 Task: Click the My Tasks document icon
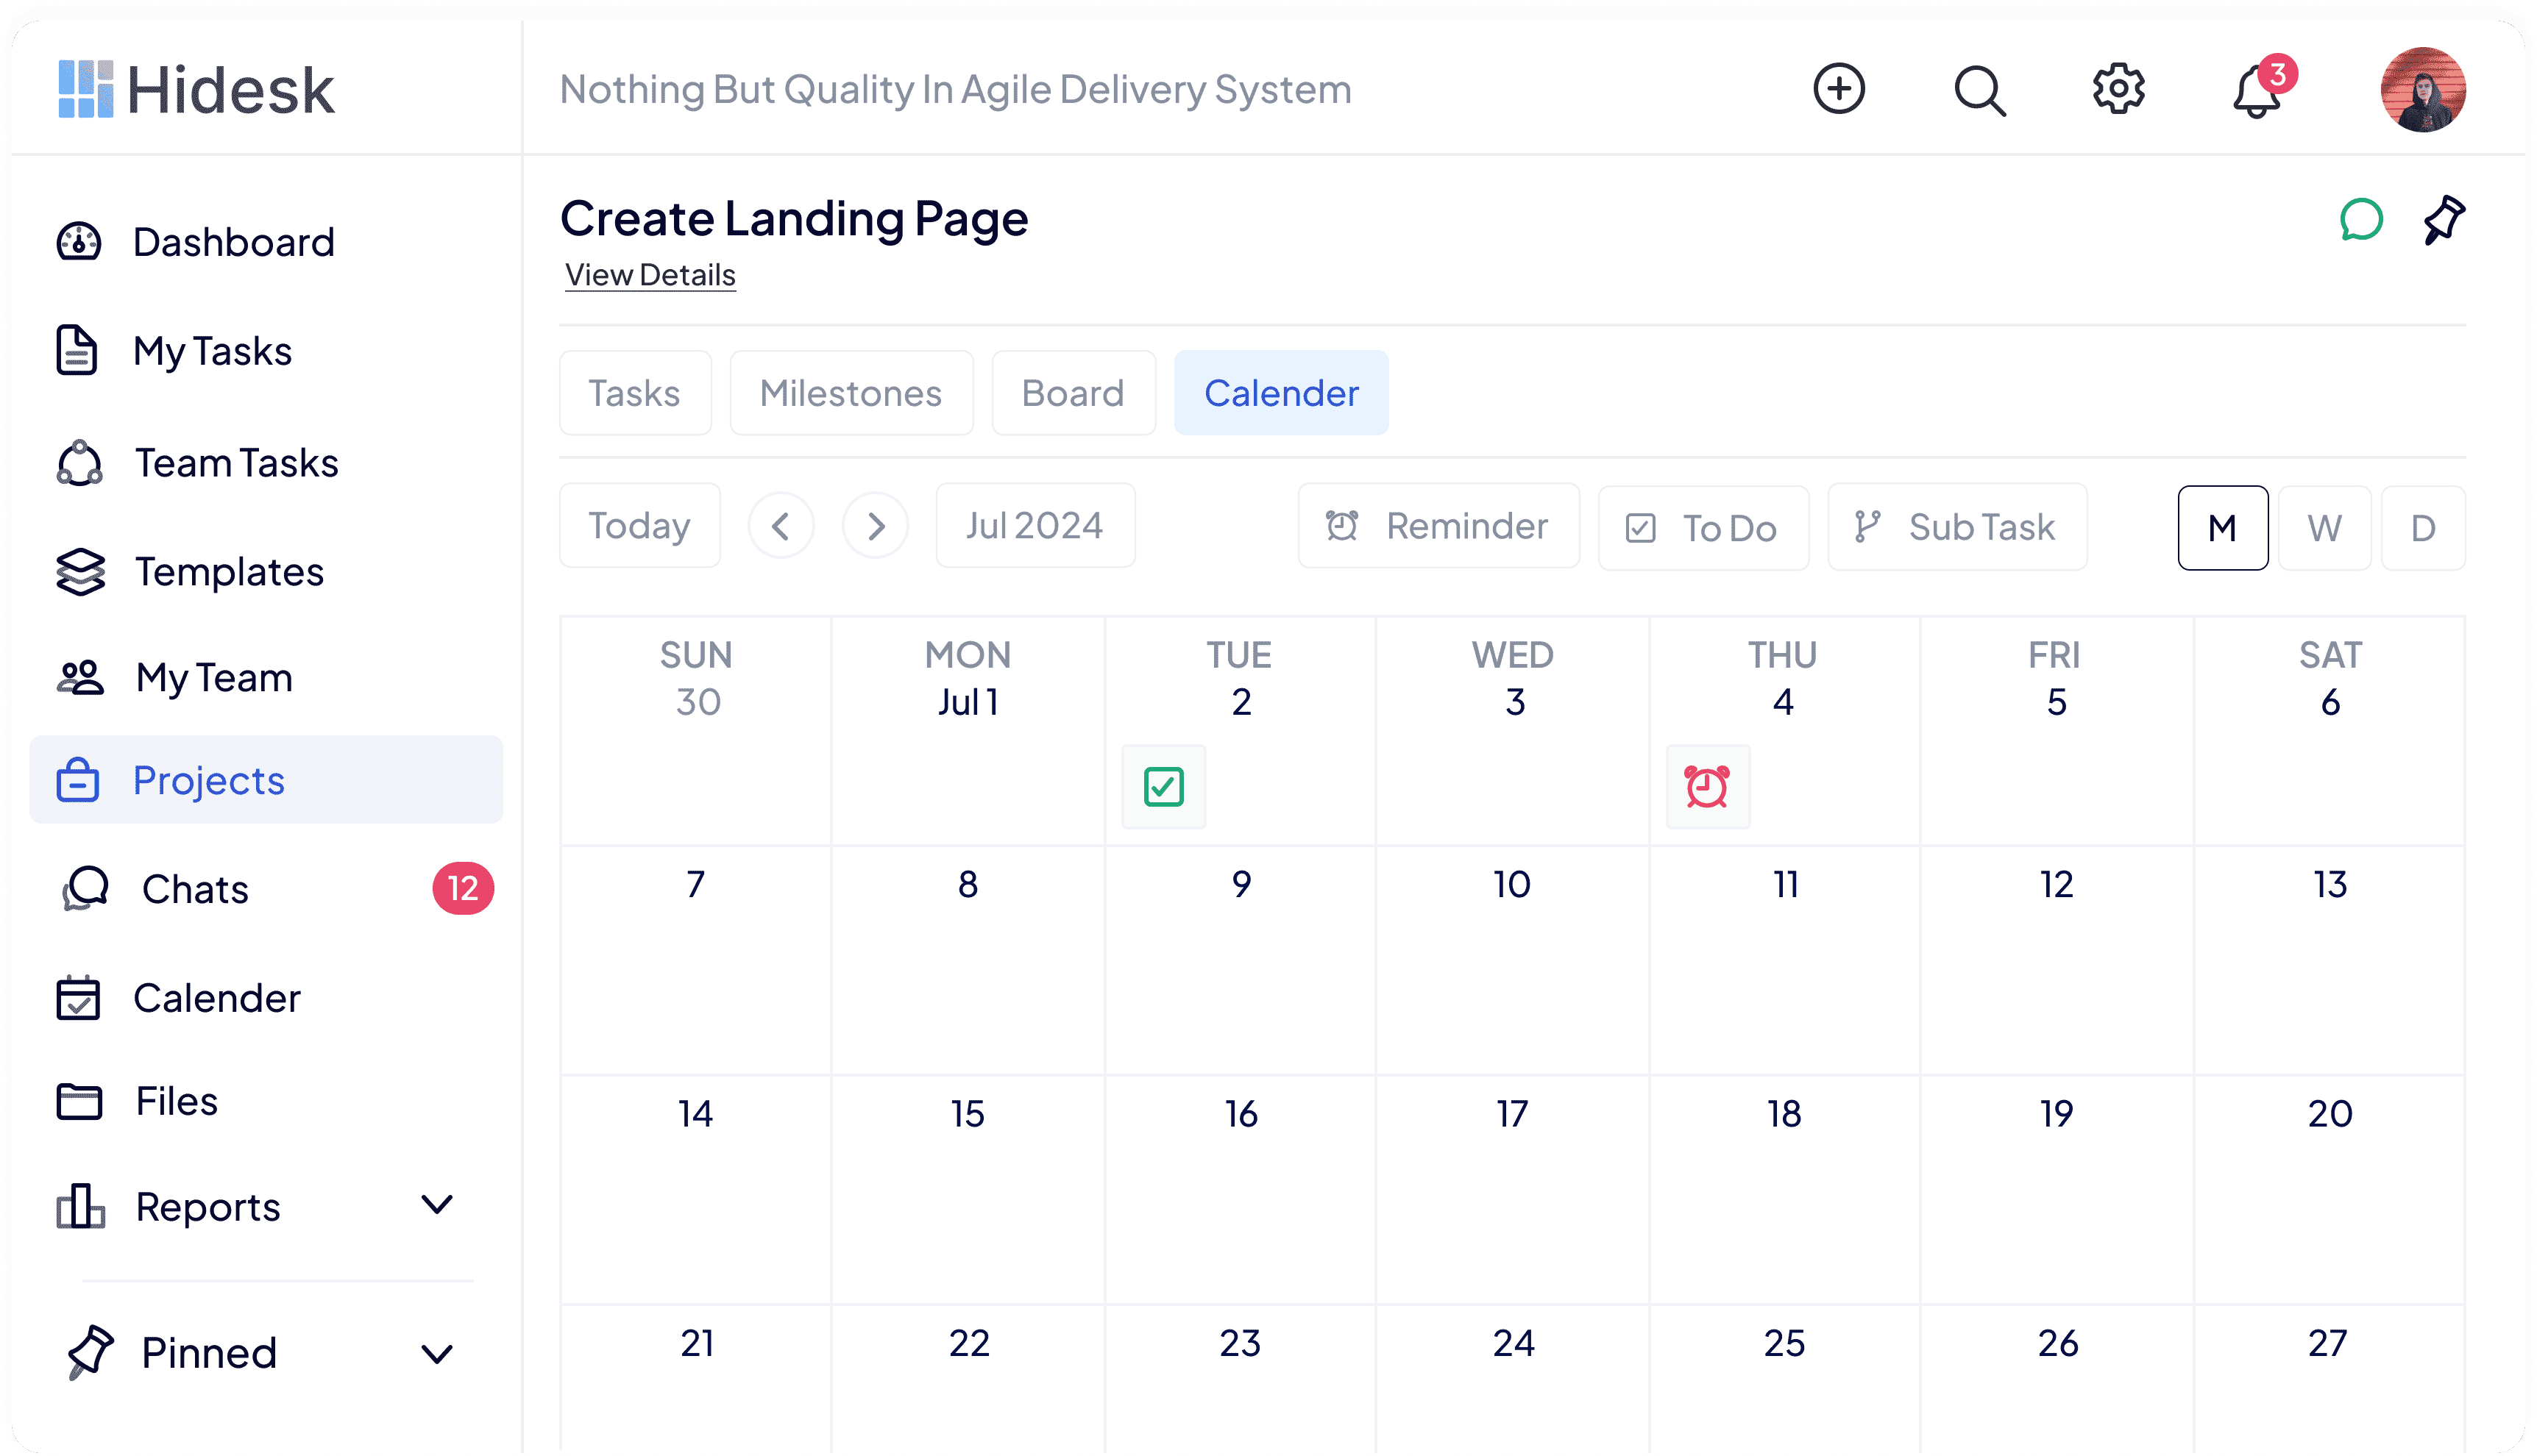click(77, 350)
